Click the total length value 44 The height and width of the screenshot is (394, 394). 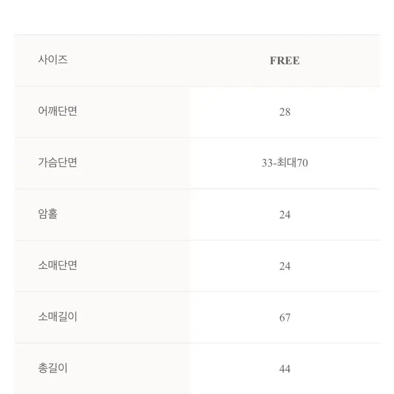tap(285, 369)
